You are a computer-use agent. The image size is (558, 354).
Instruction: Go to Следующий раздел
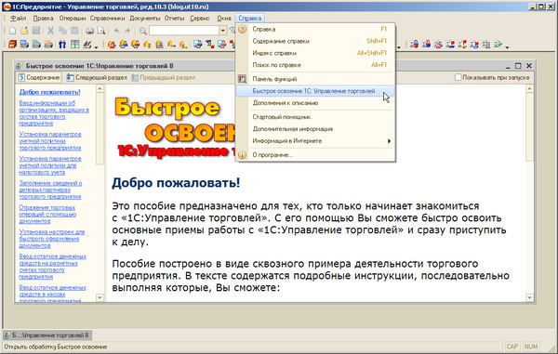click(97, 77)
